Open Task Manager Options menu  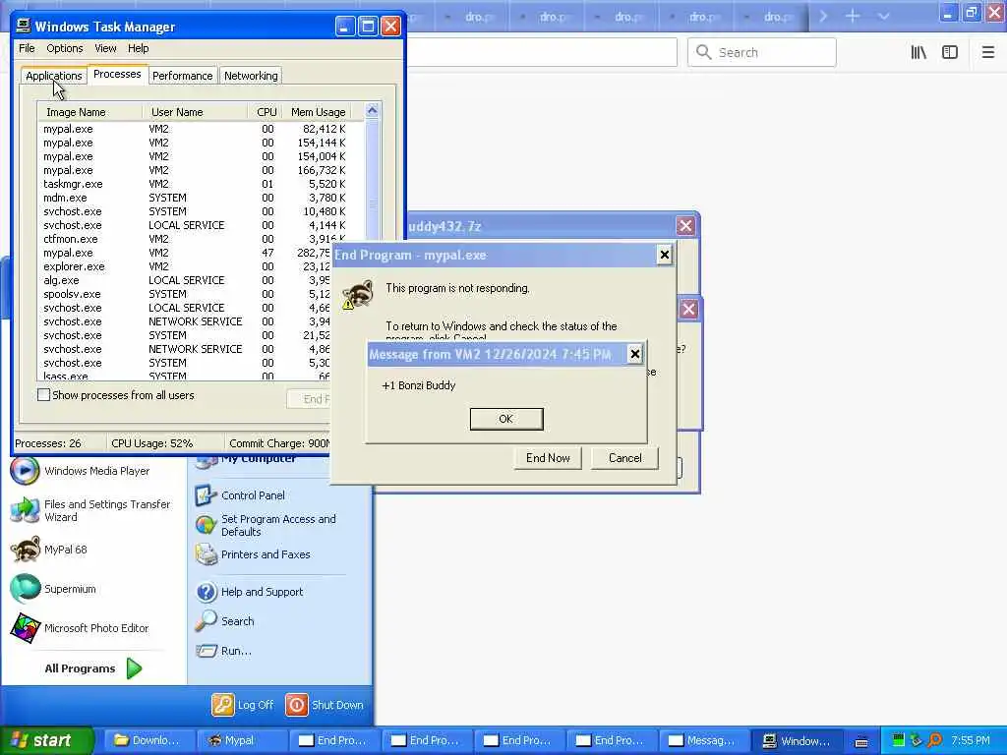pyautogui.click(x=64, y=48)
